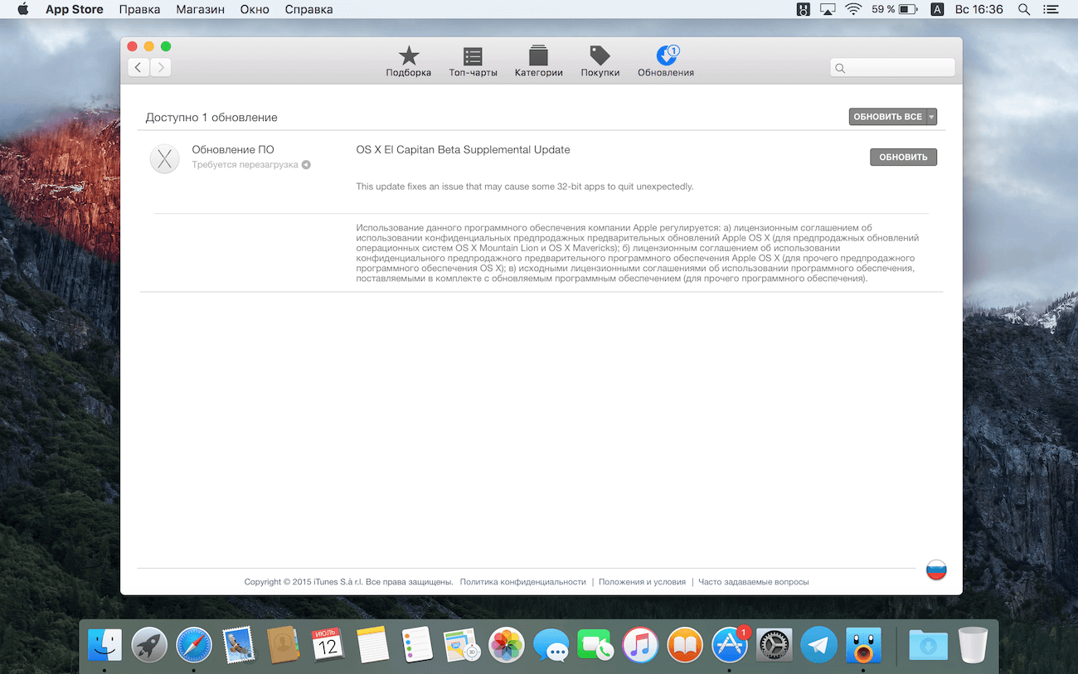Click the battery 59% indicator

point(894,9)
